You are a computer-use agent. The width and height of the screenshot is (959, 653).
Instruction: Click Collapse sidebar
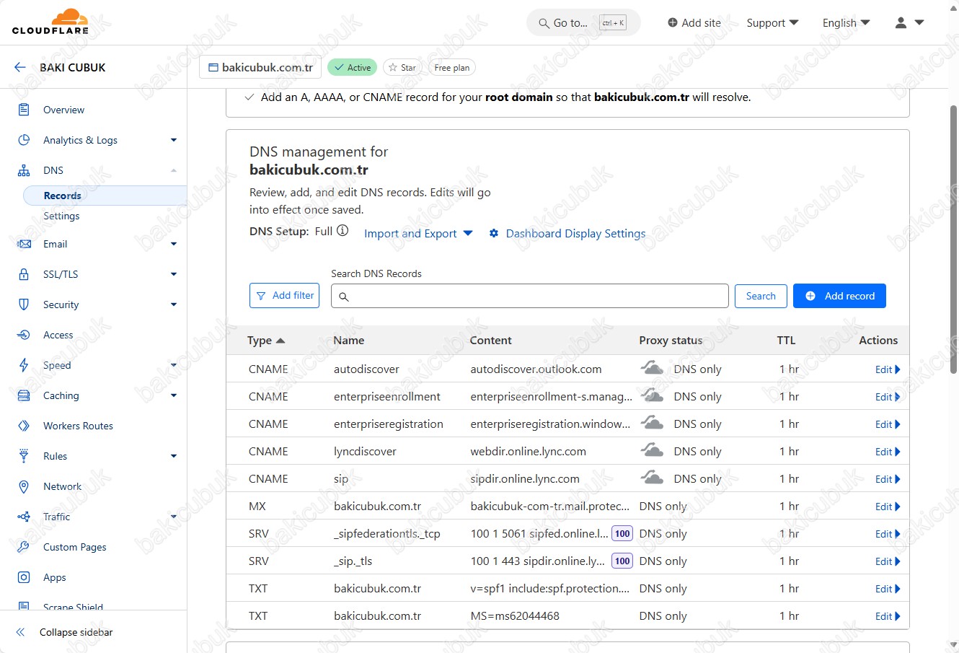pyautogui.click(x=76, y=632)
